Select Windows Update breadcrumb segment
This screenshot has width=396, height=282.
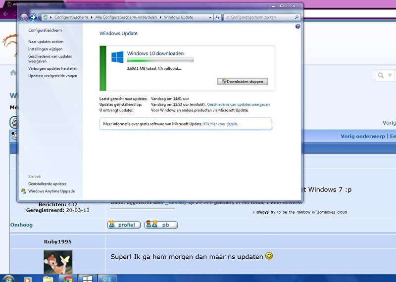coord(179,17)
